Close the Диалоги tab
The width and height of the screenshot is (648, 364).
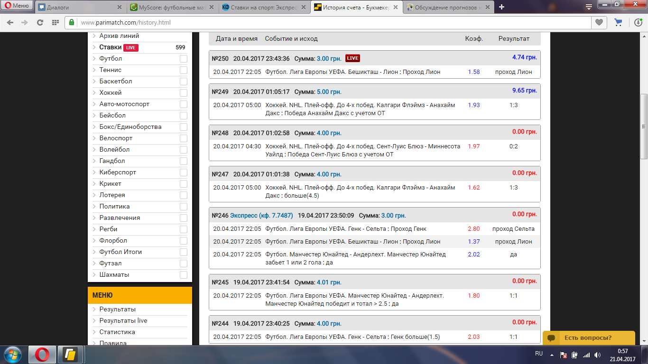coord(120,7)
